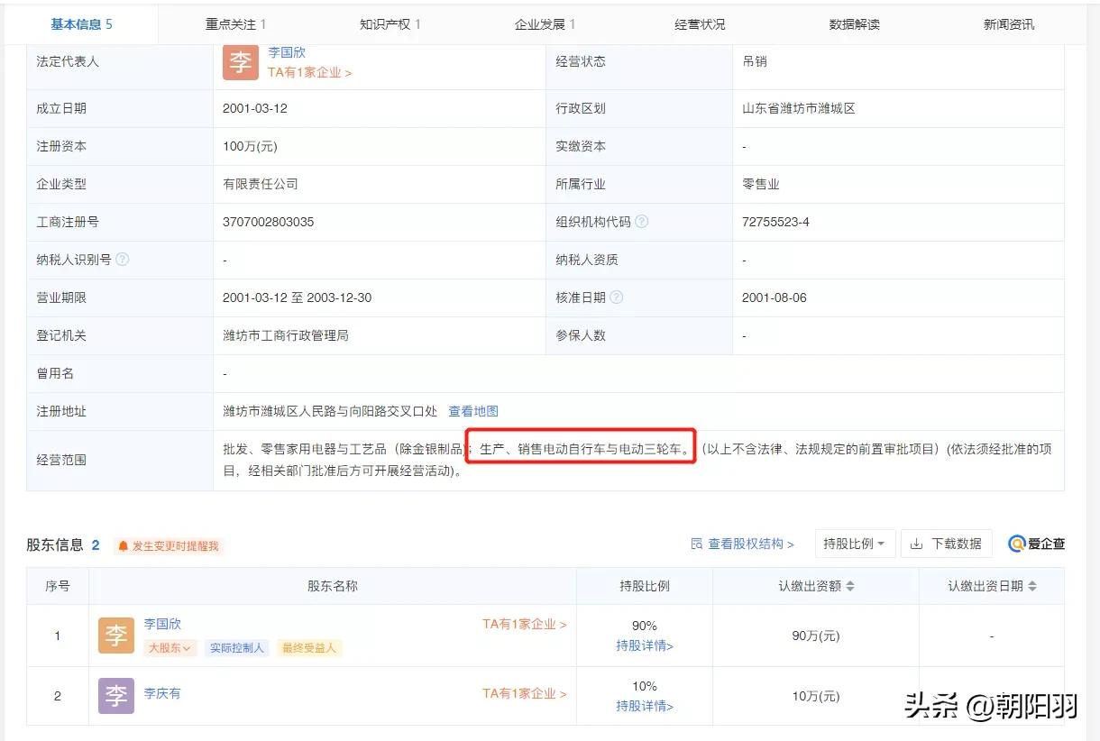Switch to the 新闻资讯 tab
The image size is (1100, 741).
point(1008,23)
